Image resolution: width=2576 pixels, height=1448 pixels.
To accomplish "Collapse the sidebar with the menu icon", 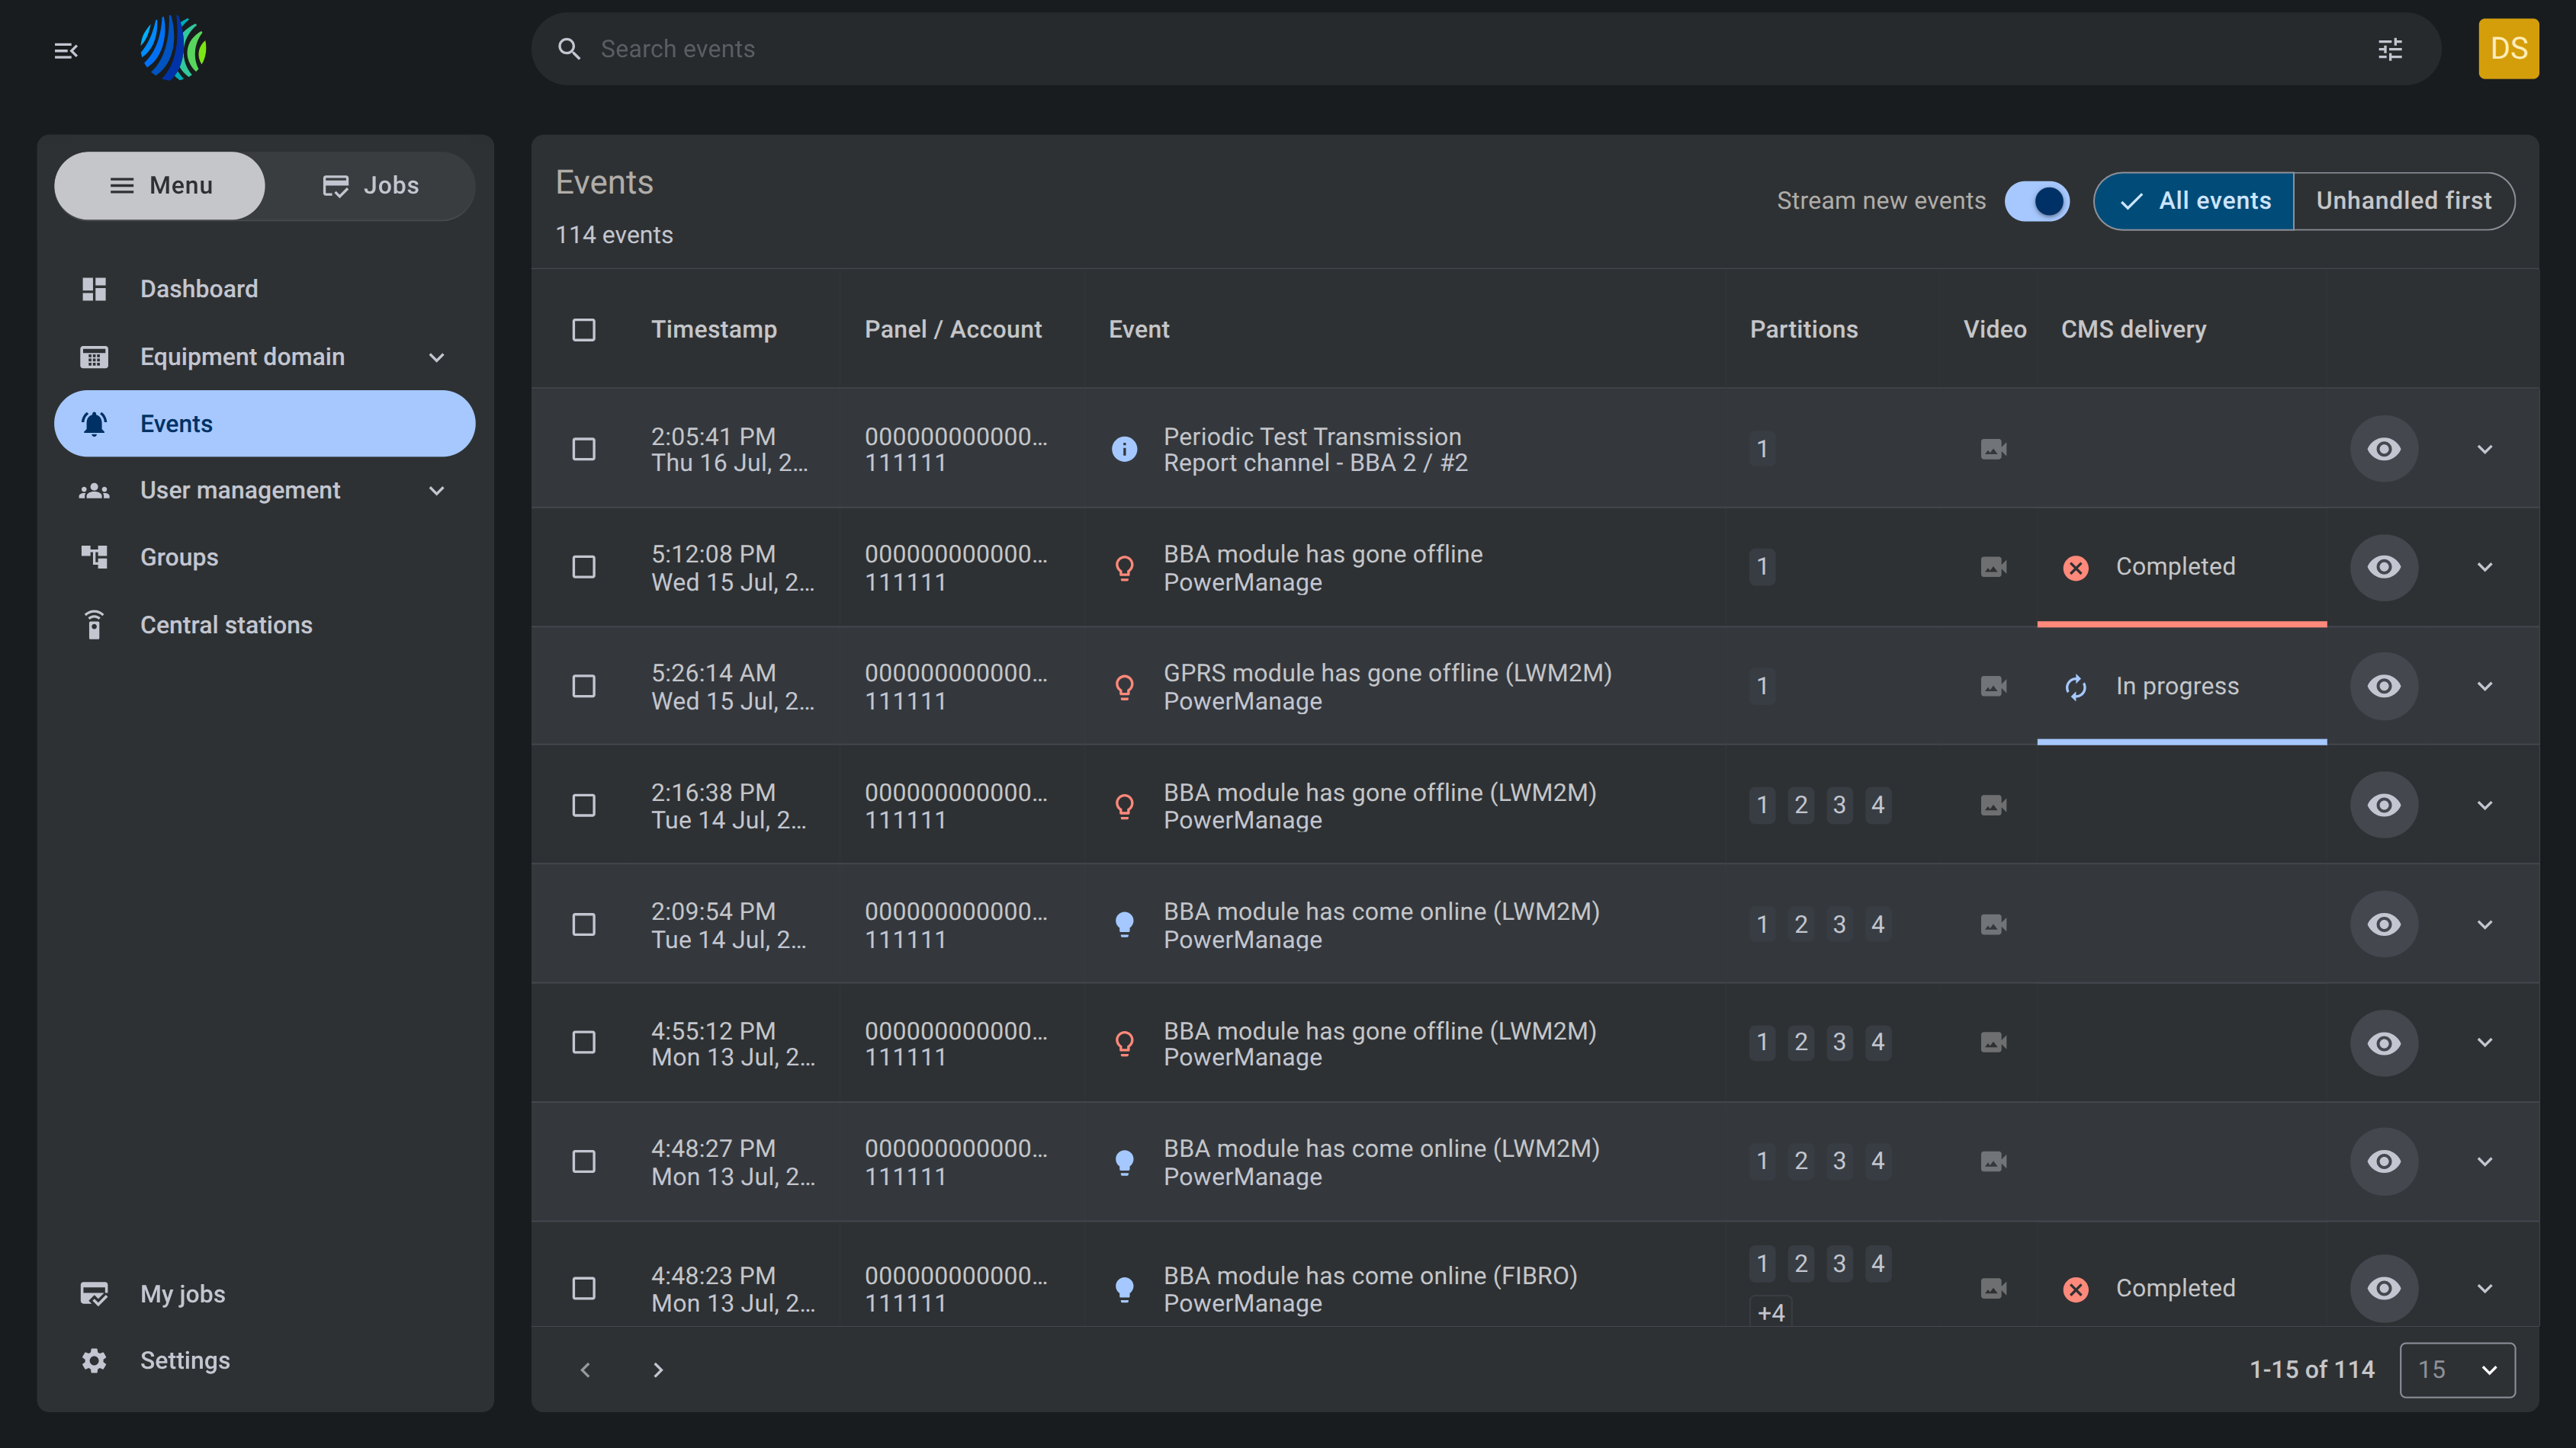I will [66, 50].
